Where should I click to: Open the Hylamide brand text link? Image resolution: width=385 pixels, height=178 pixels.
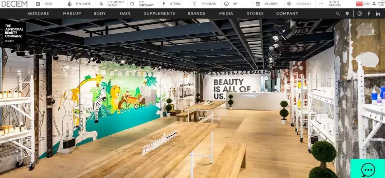pos(83,4)
